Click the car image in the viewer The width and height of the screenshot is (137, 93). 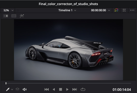point(68,50)
